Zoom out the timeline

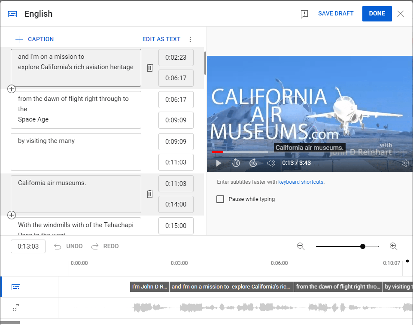pyautogui.click(x=301, y=246)
